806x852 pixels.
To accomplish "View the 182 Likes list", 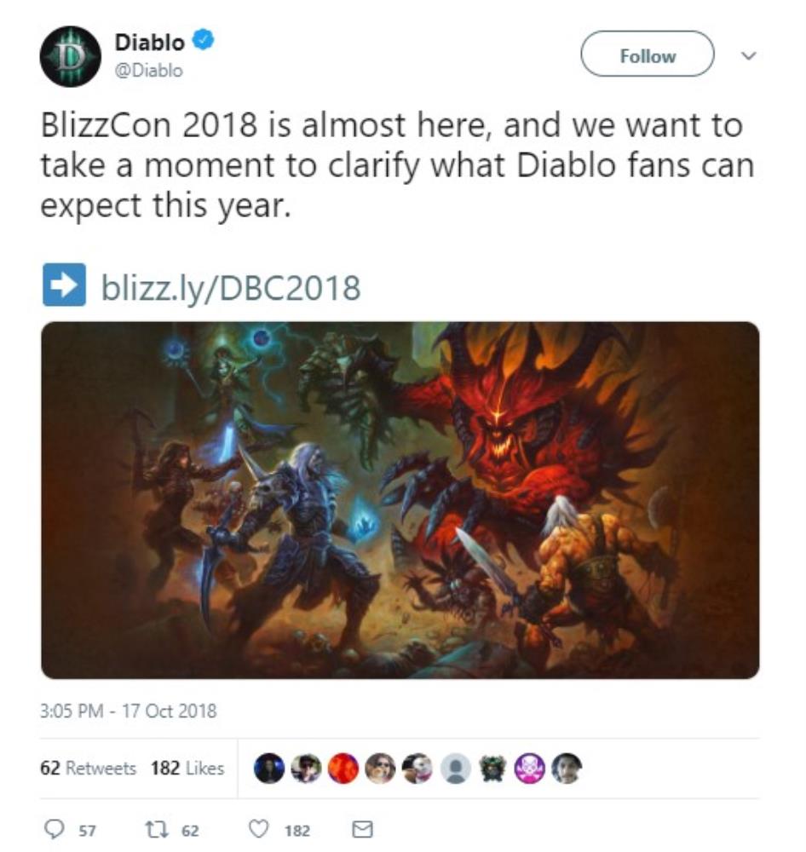I will tap(187, 768).
